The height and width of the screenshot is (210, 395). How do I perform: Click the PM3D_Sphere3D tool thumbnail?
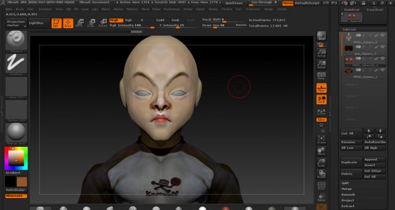pyautogui.click(x=352, y=17)
